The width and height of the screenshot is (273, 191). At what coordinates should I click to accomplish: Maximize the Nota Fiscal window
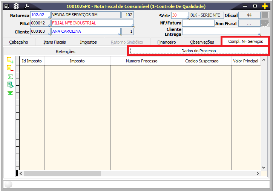click(x=255, y=6)
